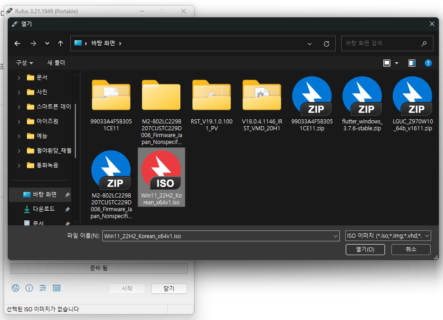
Task: Click the Rufus window close button
Action: tap(183, 11)
